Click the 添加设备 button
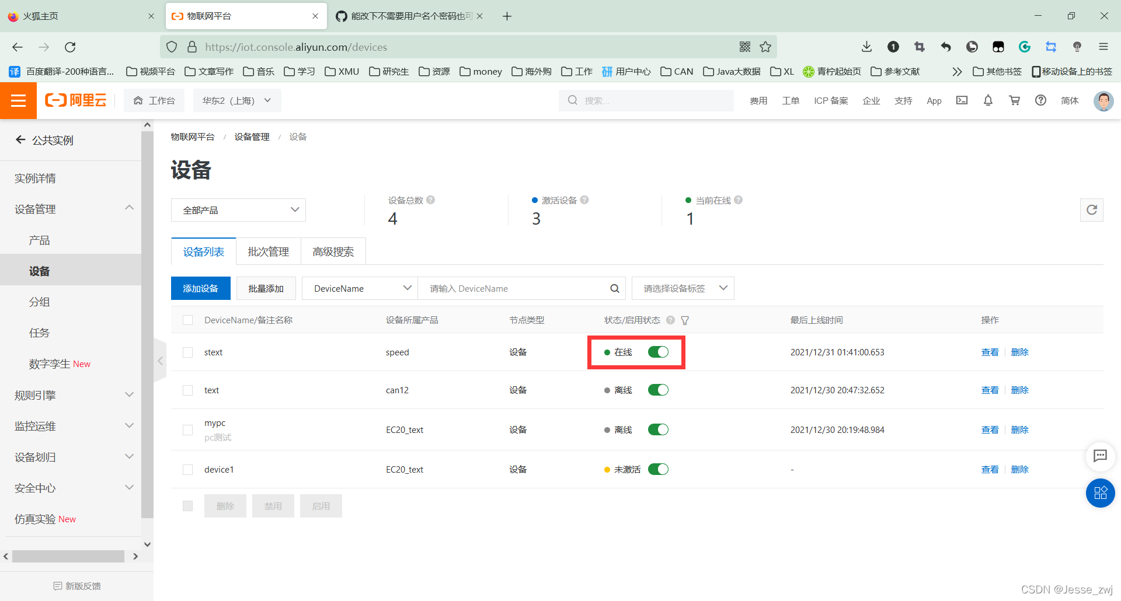Screen dimensions: 1121x601 (x=200, y=288)
